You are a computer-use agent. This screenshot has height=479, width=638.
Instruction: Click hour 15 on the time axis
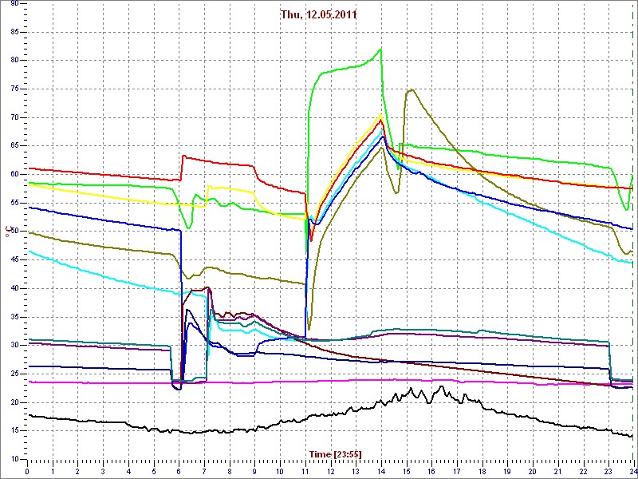[406, 471]
